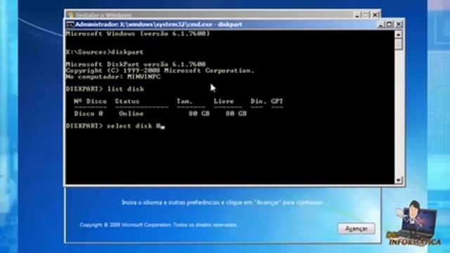450x253 pixels.
Task: Click the 'X:\Sources>diskpart' line
Action: tap(105, 52)
